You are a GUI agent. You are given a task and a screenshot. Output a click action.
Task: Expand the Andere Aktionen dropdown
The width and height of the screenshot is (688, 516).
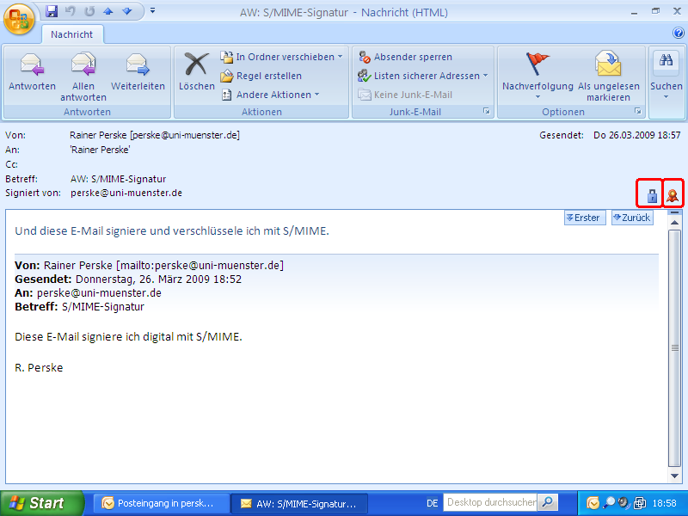(x=269, y=94)
